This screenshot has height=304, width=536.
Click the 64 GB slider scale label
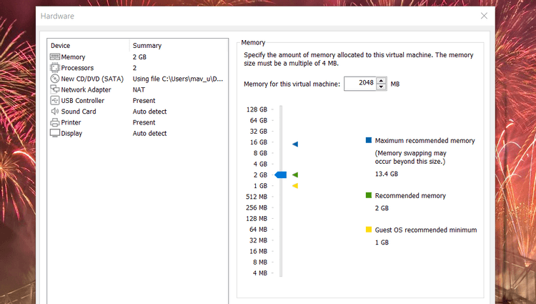pos(259,120)
